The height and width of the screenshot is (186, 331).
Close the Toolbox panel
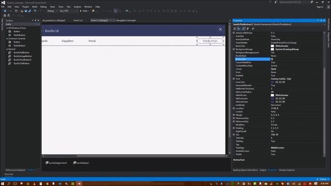(x=38, y=21)
